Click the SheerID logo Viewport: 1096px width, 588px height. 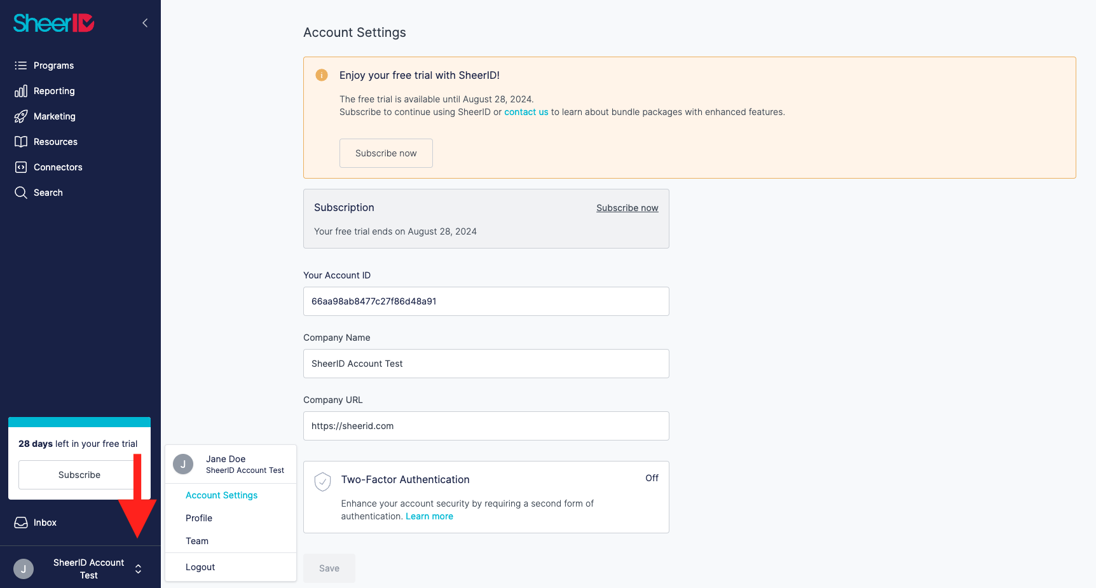click(54, 23)
